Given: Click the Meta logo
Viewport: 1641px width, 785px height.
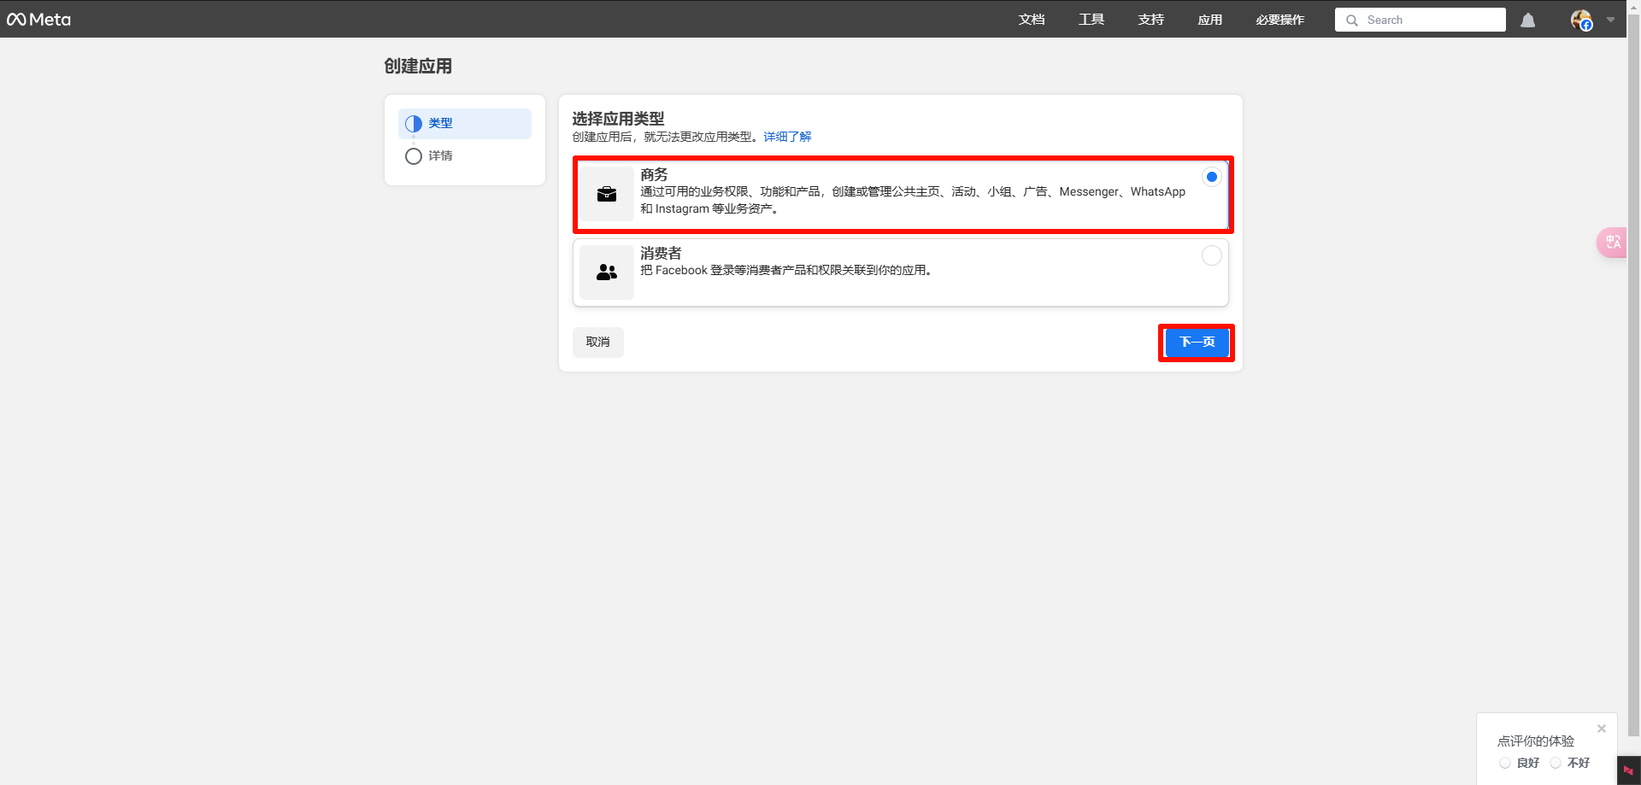Looking at the screenshot, I should point(39,19).
